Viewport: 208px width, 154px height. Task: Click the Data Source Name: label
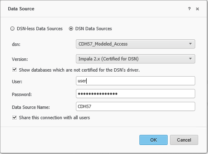31,107
